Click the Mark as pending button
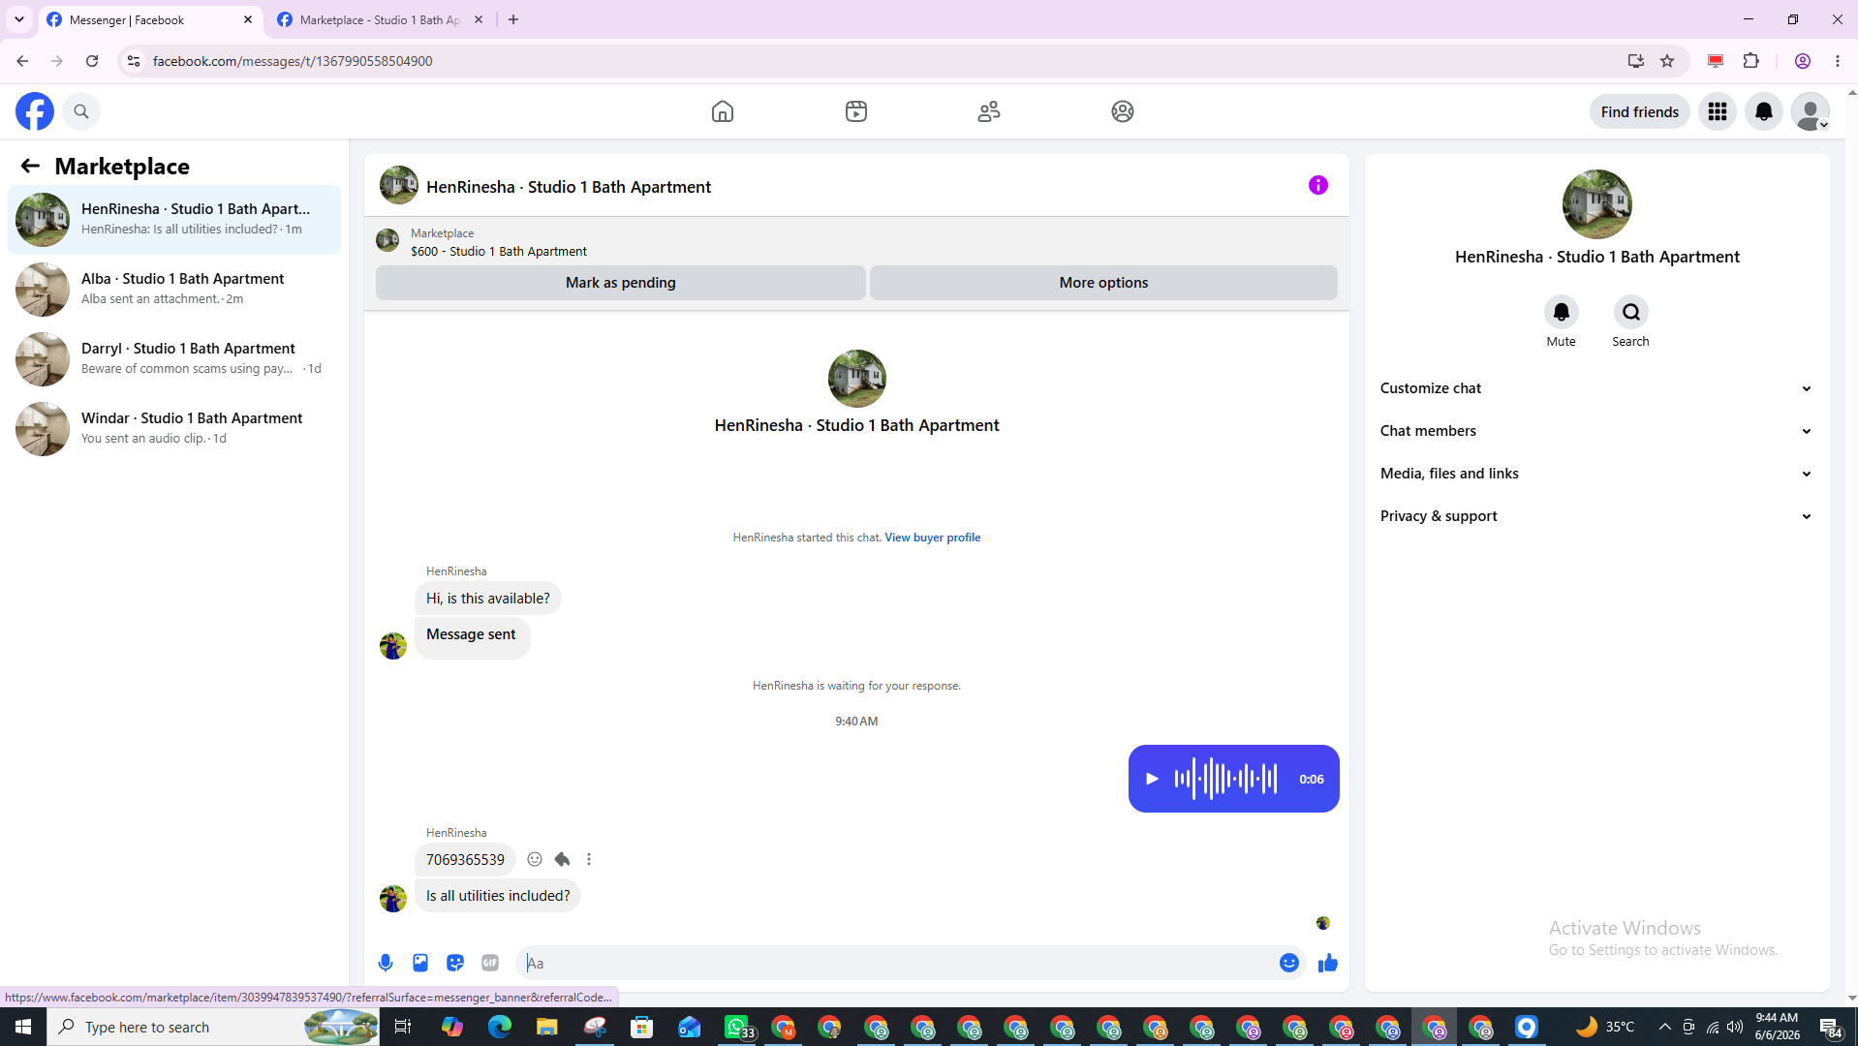The height and width of the screenshot is (1046, 1858). click(621, 283)
